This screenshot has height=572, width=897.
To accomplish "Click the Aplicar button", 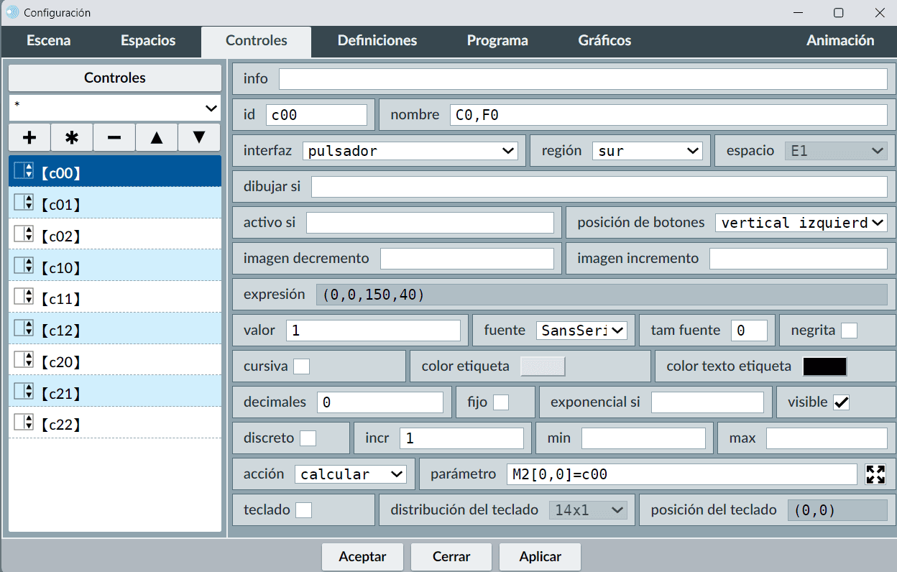I will [540, 557].
